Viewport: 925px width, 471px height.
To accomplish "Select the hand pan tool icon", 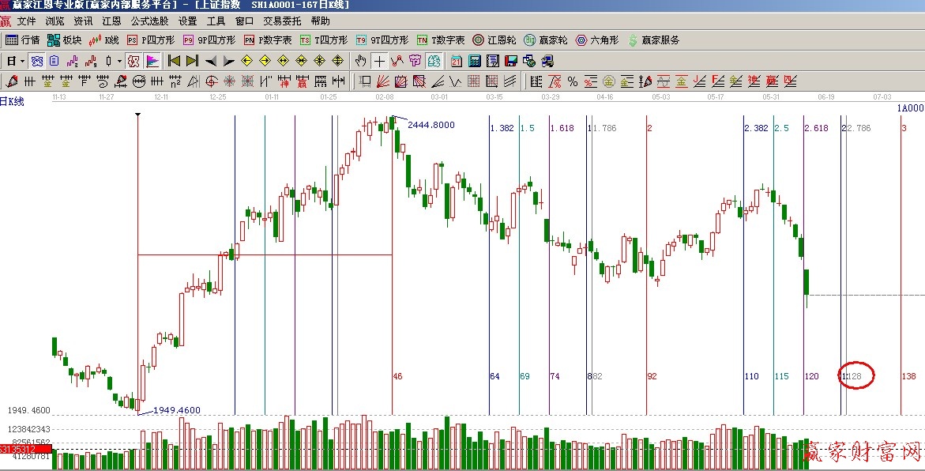I will [x=361, y=61].
